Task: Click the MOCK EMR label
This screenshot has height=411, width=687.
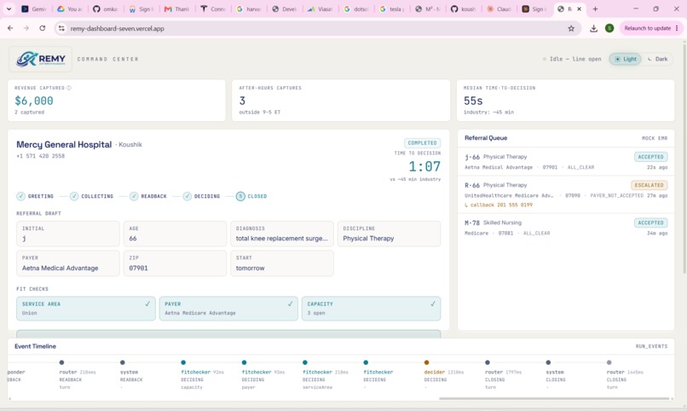Action: [655, 138]
